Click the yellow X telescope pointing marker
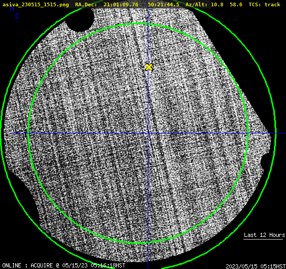Image resolution: width=286 pixels, height=269 pixels. coord(149,67)
